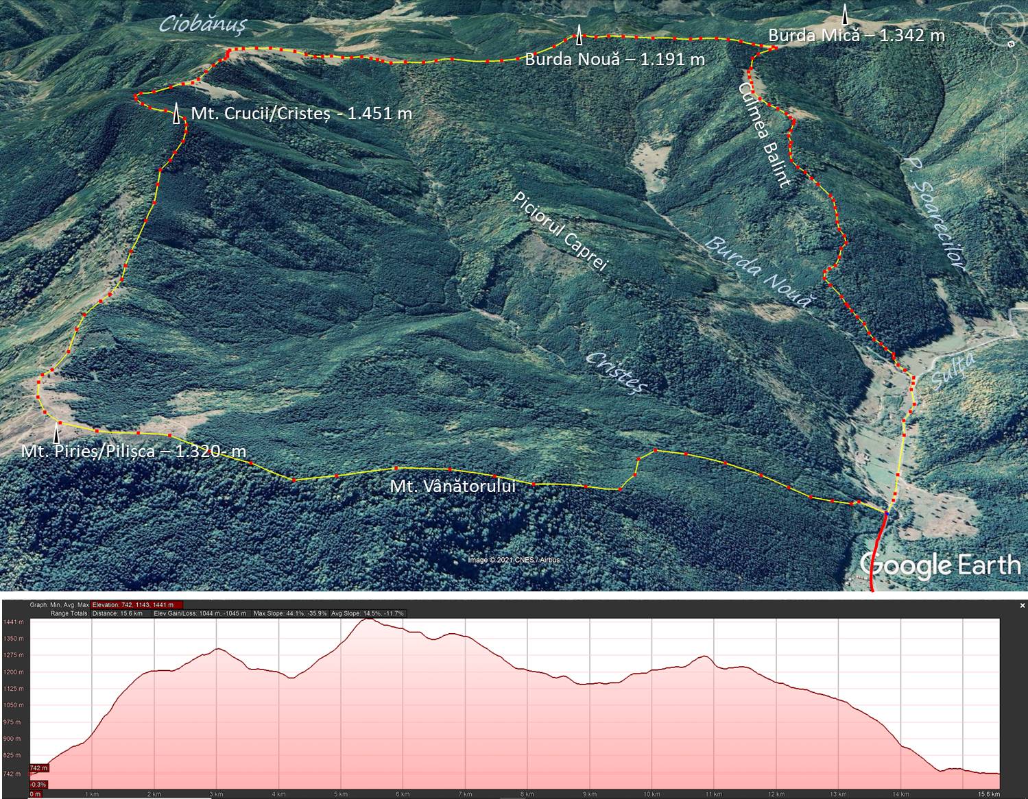Click the 742 m elevation cursor tag
Image resolution: width=1028 pixels, height=799 pixels.
pos(38,769)
